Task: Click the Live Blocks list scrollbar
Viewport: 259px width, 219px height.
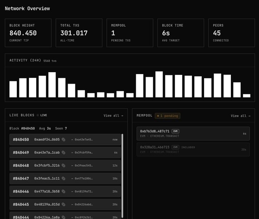Action: tap(122, 176)
